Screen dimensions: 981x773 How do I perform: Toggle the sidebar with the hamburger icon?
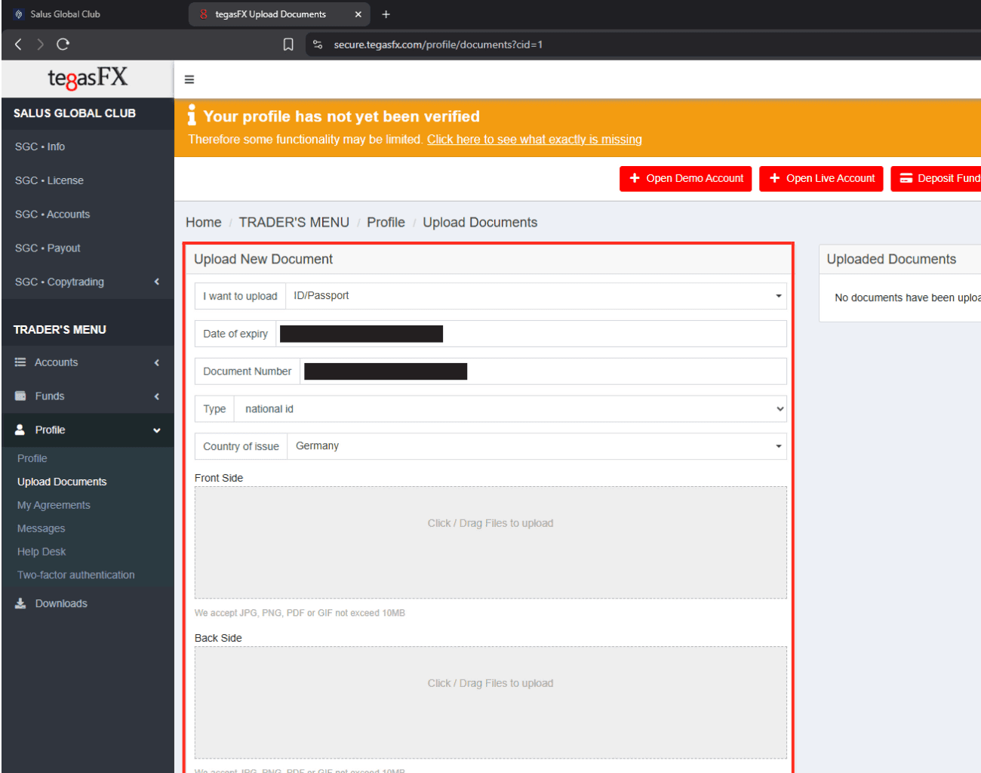(189, 79)
